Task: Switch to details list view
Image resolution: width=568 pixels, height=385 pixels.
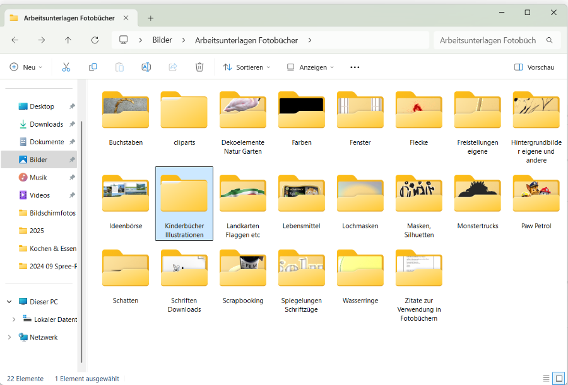Action: click(546, 379)
